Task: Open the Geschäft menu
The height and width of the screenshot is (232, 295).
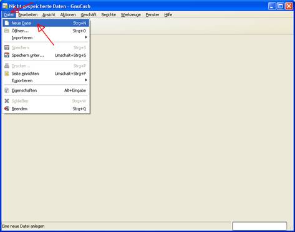Action: pos(89,15)
